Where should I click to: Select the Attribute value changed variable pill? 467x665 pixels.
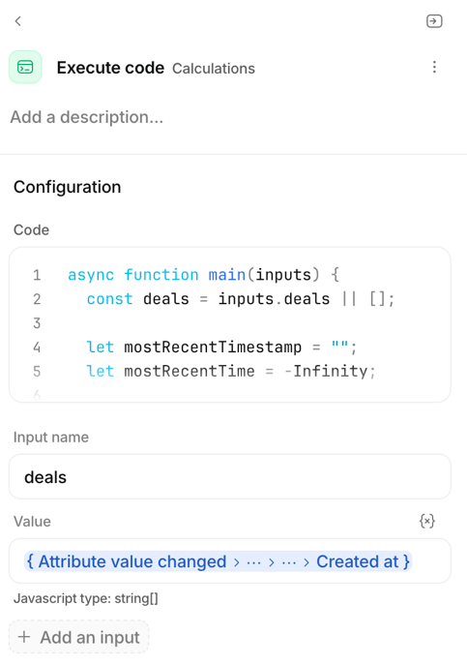point(127,561)
